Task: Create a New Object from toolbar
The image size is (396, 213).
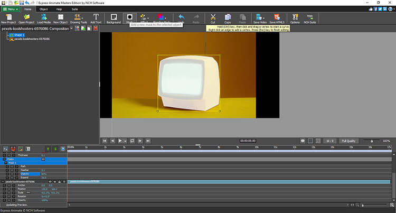Action: tap(60, 18)
